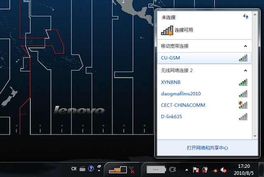
Task: Collapse the 无线网络连接 2 section
Action: tap(246, 71)
